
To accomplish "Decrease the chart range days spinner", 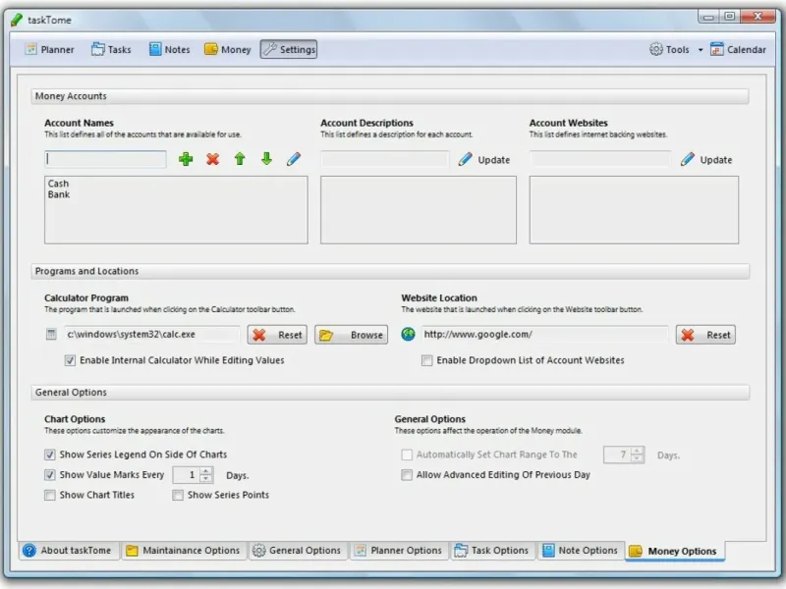I will (637, 458).
